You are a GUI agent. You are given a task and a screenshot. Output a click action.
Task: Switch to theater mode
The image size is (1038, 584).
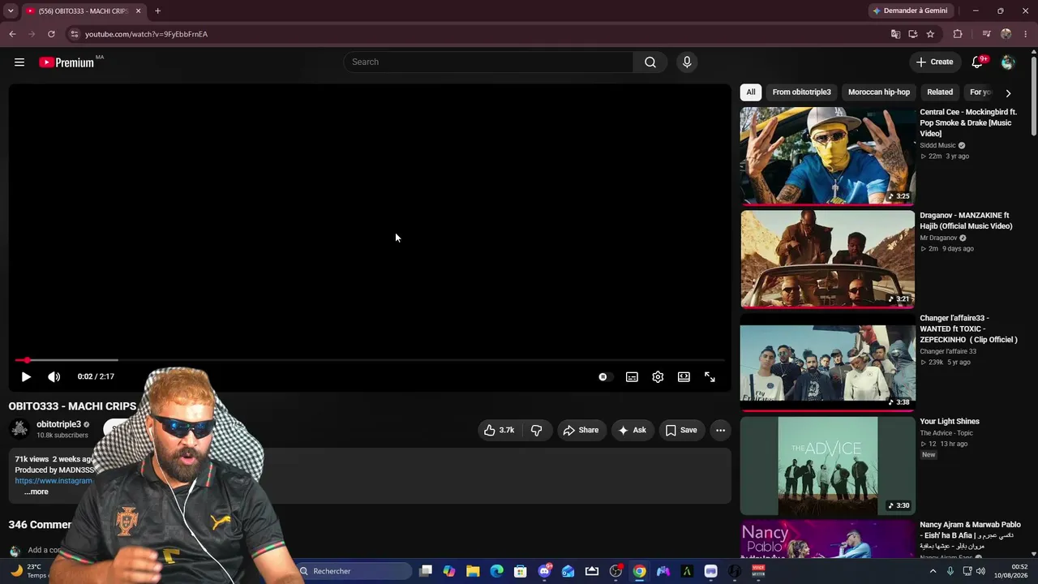pos(684,377)
